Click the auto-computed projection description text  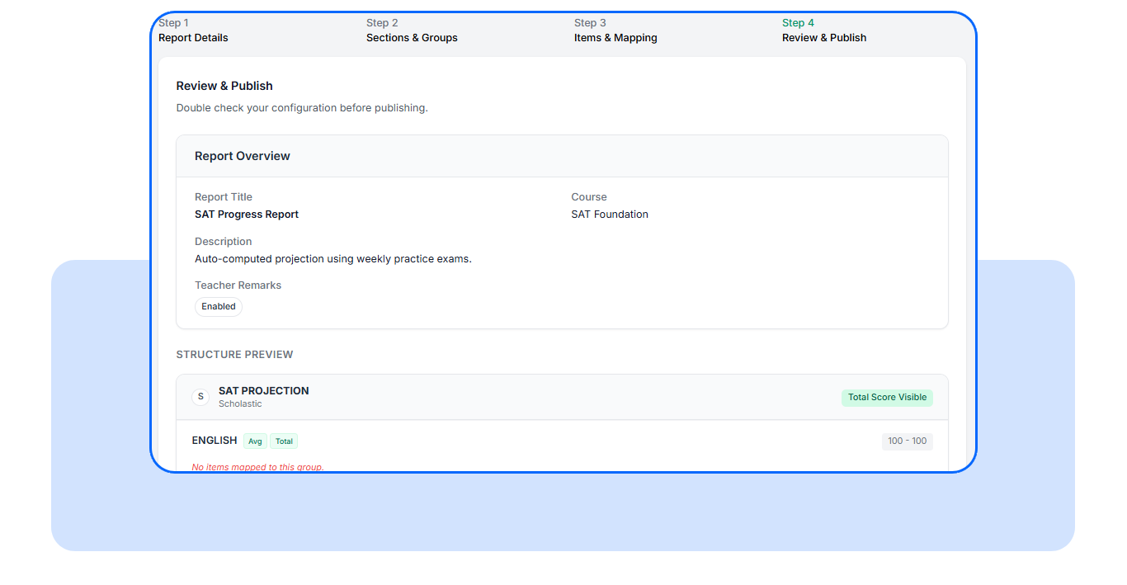point(333,259)
